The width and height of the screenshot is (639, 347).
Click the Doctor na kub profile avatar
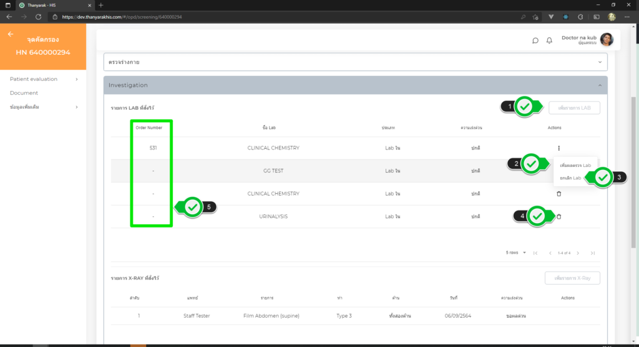click(x=607, y=40)
